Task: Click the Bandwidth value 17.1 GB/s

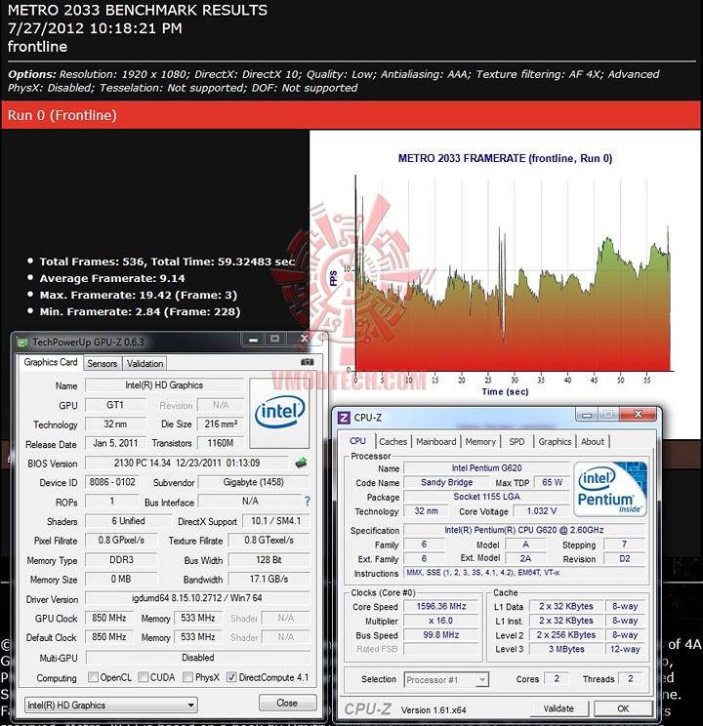Action: click(269, 580)
